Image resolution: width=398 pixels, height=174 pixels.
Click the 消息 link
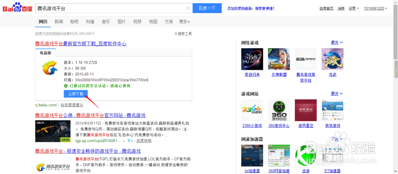coord(341,8)
